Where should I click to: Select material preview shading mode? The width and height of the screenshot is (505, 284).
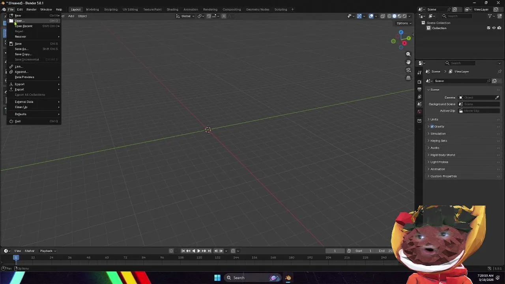click(x=399, y=16)
